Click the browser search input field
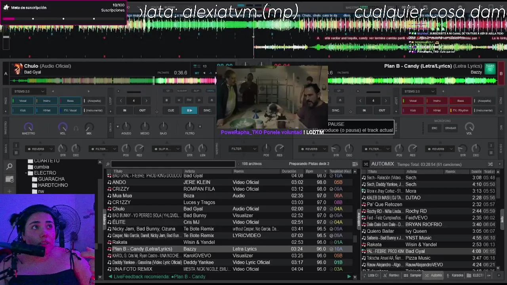 [173, 164]
